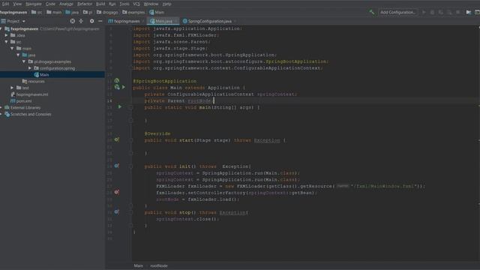Open the Run menu
480x270 pixels.
pos(112,4)
